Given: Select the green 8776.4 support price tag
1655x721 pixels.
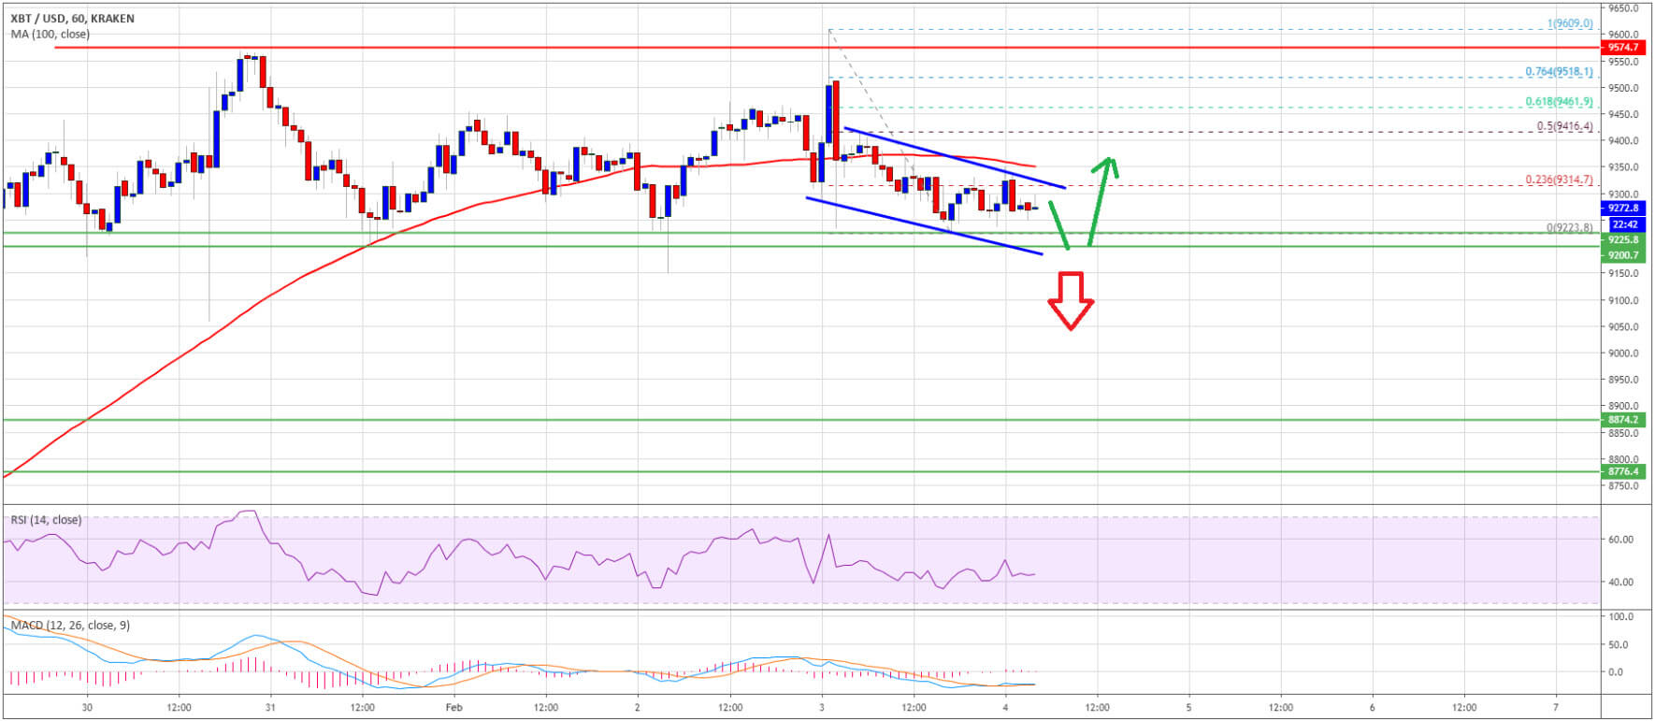Looking at the screenshot, I should point(1623,472).
